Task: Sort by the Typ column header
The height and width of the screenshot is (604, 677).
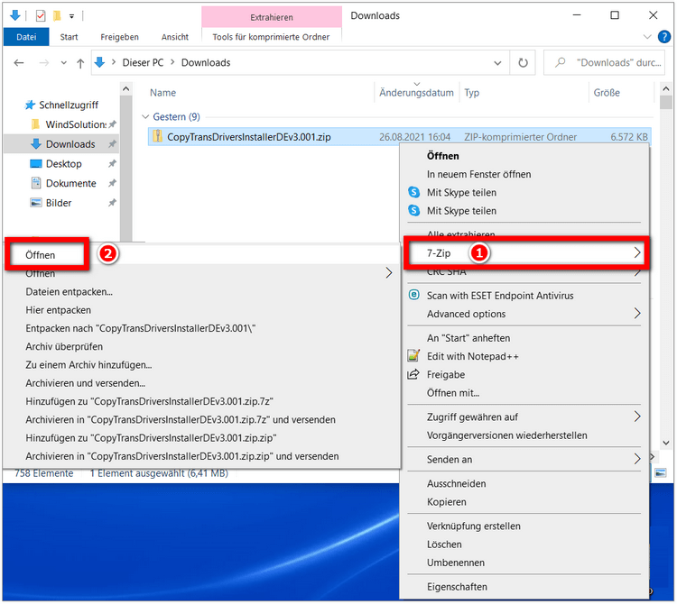Action: tap(471, 93)
